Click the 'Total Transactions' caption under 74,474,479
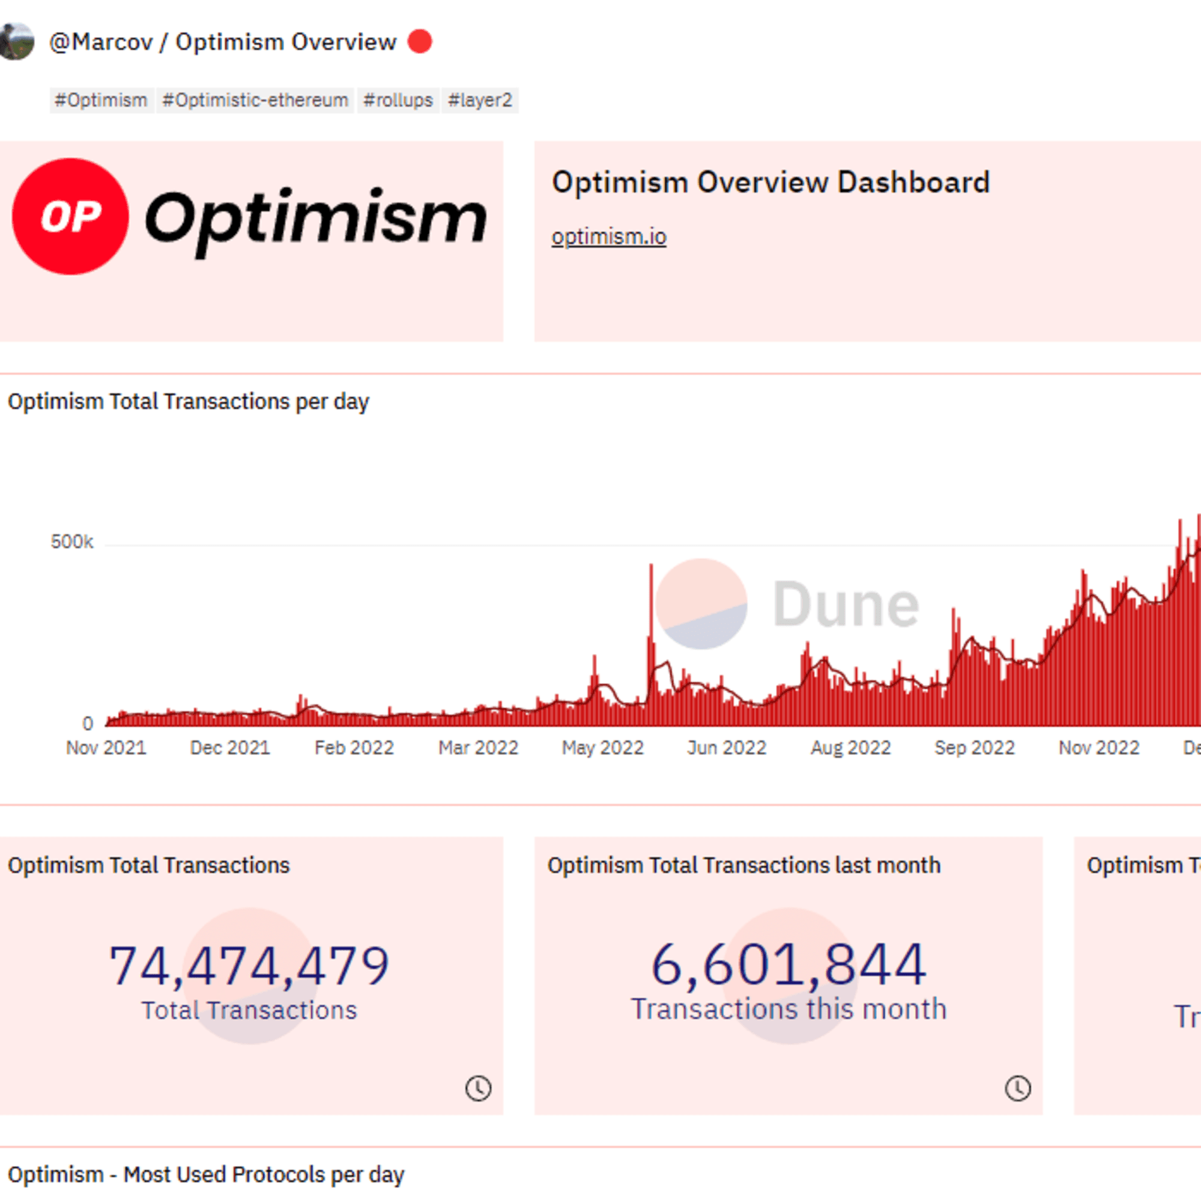This screenshot has height=1201, width=1201. [249, 1010]
